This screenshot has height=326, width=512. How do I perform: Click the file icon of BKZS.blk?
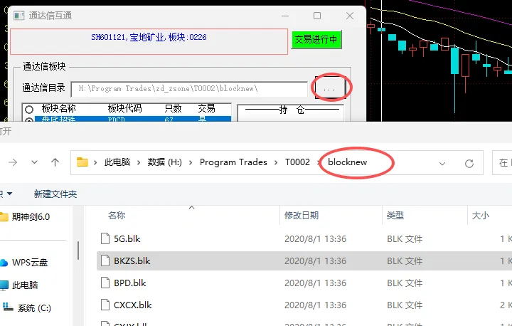tap(105, 261)
